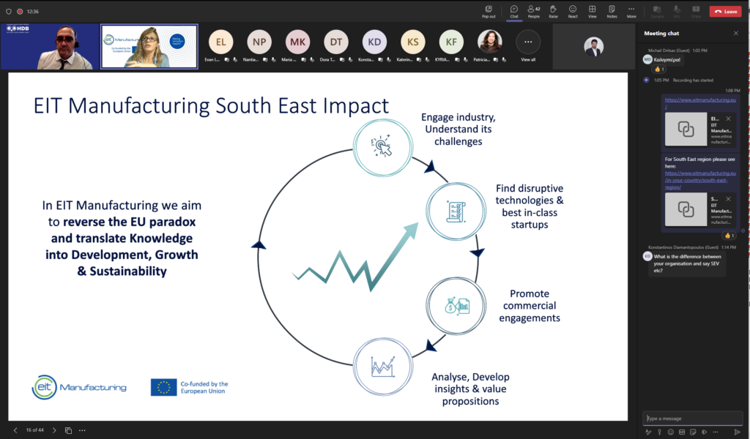Click in the Type a message box
The image size is (750, 439).
[692, 418]
